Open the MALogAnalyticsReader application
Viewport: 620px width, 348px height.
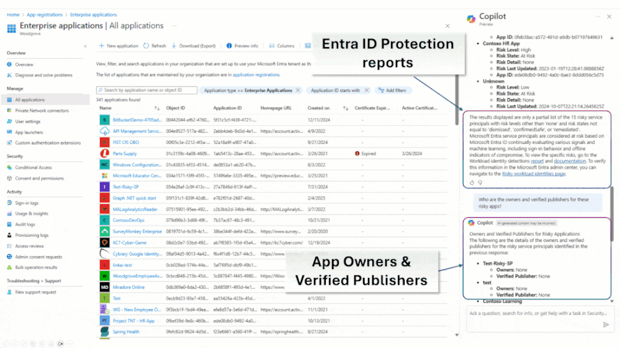coord(135,209)
